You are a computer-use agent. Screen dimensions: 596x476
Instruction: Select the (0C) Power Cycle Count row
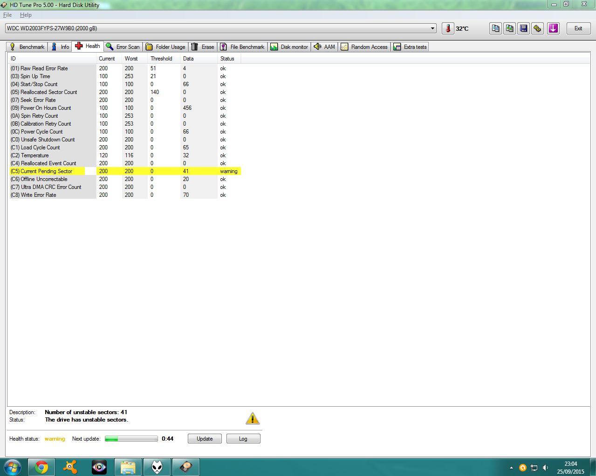click(124, 132)
